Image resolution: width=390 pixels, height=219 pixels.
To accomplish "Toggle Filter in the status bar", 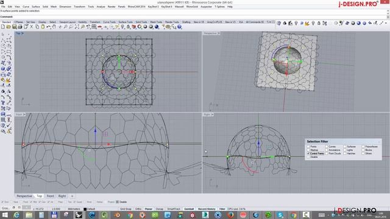I will coord(222,209).
